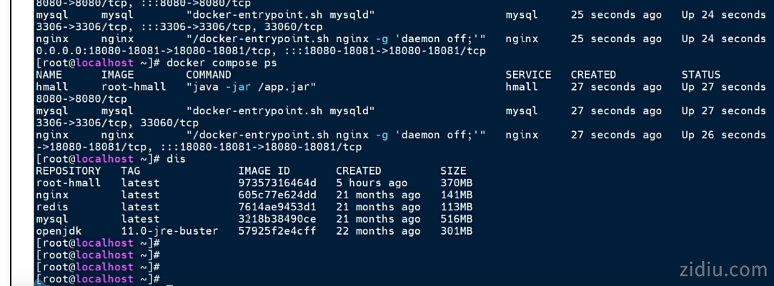
Task: Click the REPOSITORY column header
Action: point(69,171)
